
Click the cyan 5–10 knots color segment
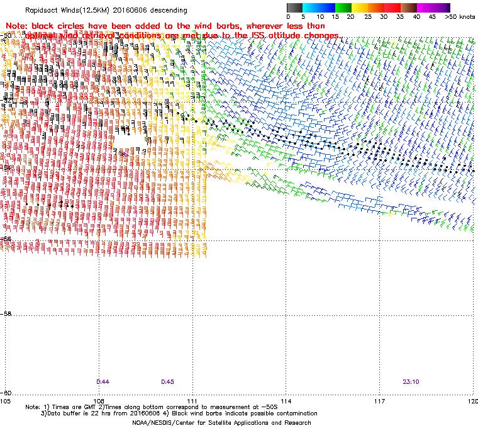point(311,8)
